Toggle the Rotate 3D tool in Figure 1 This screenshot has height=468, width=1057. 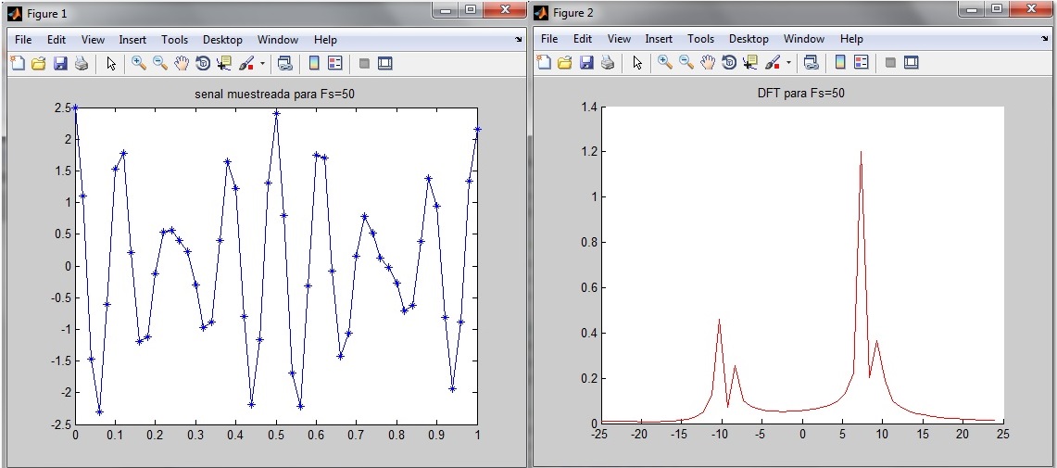click(203, 64)
